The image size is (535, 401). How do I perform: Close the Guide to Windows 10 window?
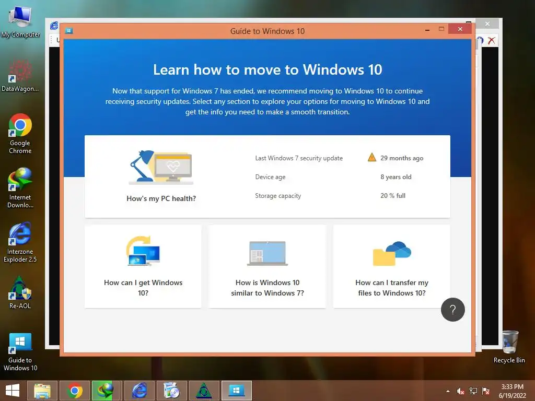460,29
